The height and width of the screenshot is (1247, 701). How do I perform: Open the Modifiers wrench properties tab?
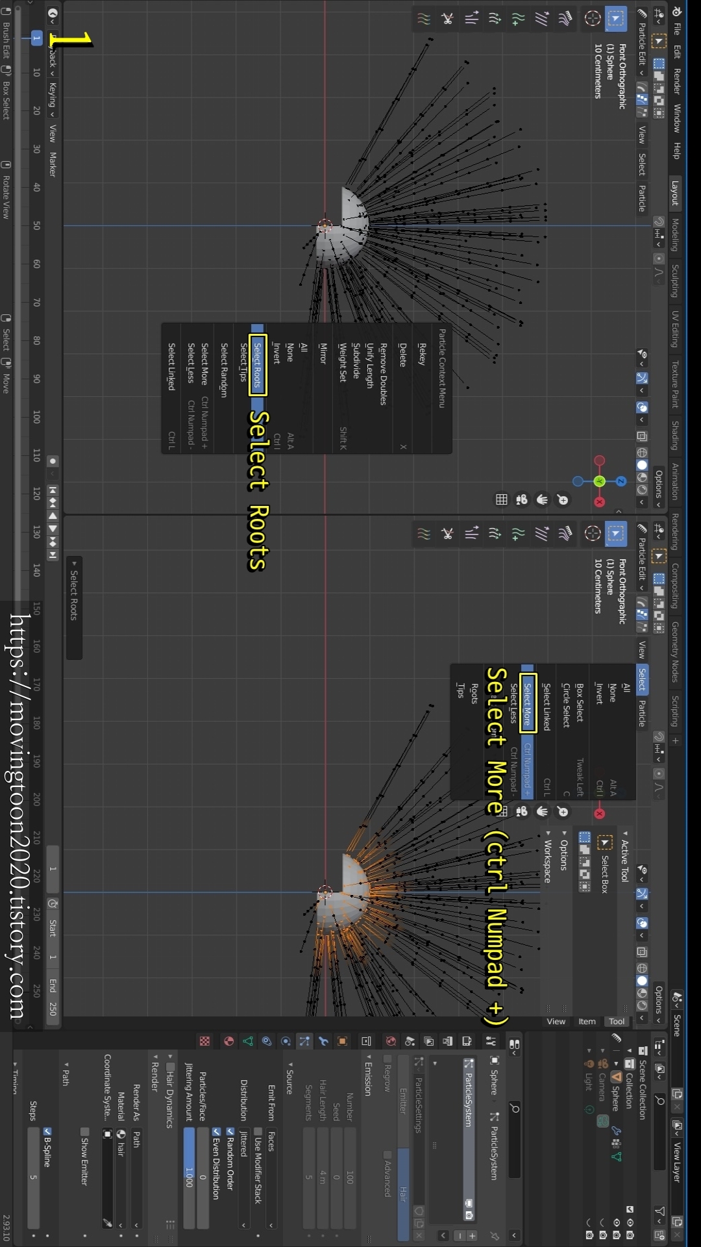pyautogui.click(x=323, y=1041)
